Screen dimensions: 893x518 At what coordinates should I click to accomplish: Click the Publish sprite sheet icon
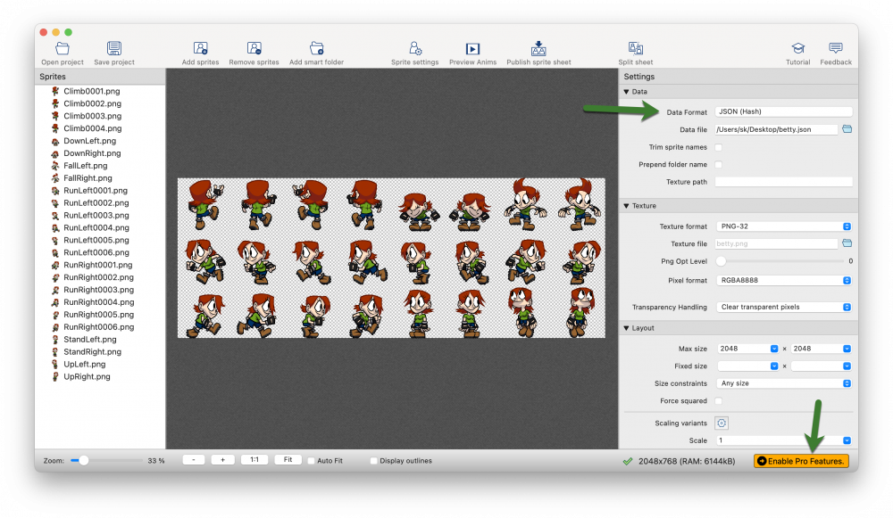(538, 49)
